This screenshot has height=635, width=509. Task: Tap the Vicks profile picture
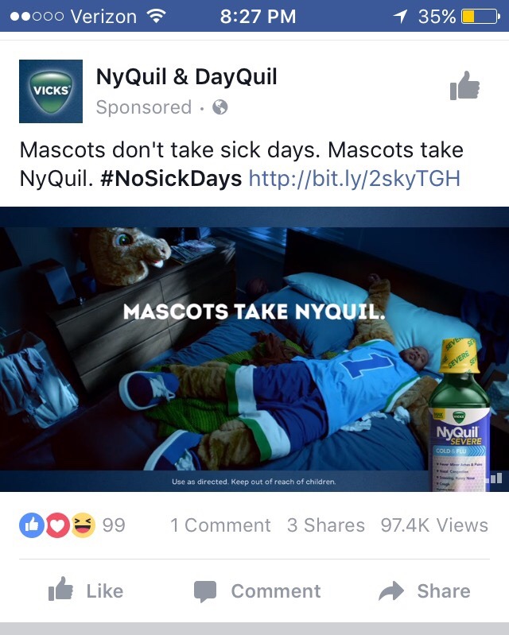pyautogui.click(x=51, y=91)
